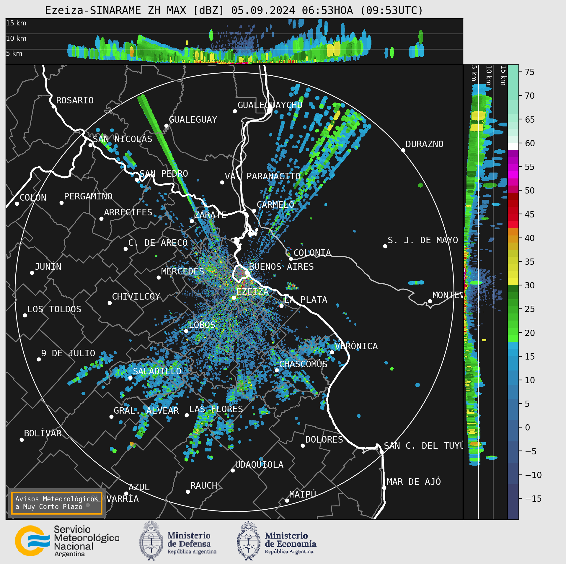Viewport: 566px width, 564px height.
Task: Click the SALADILLO label
Action: coord(157,371)
